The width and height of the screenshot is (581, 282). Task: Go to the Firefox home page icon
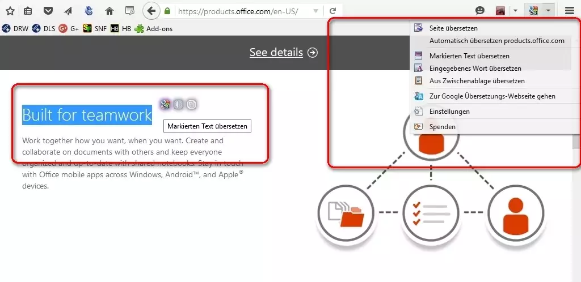110,11
